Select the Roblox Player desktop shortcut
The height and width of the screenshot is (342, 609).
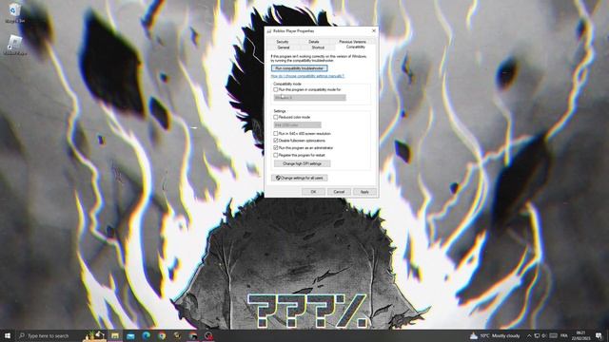click(x=15, y=45)
